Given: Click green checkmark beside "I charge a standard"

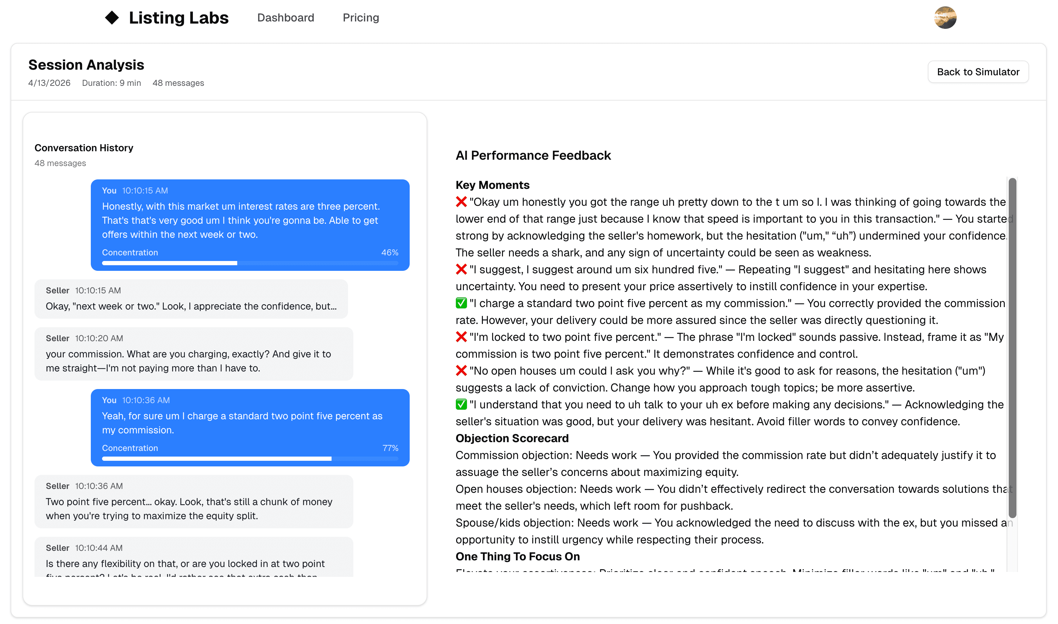Looking at the screenshot, I should [461, 303].
